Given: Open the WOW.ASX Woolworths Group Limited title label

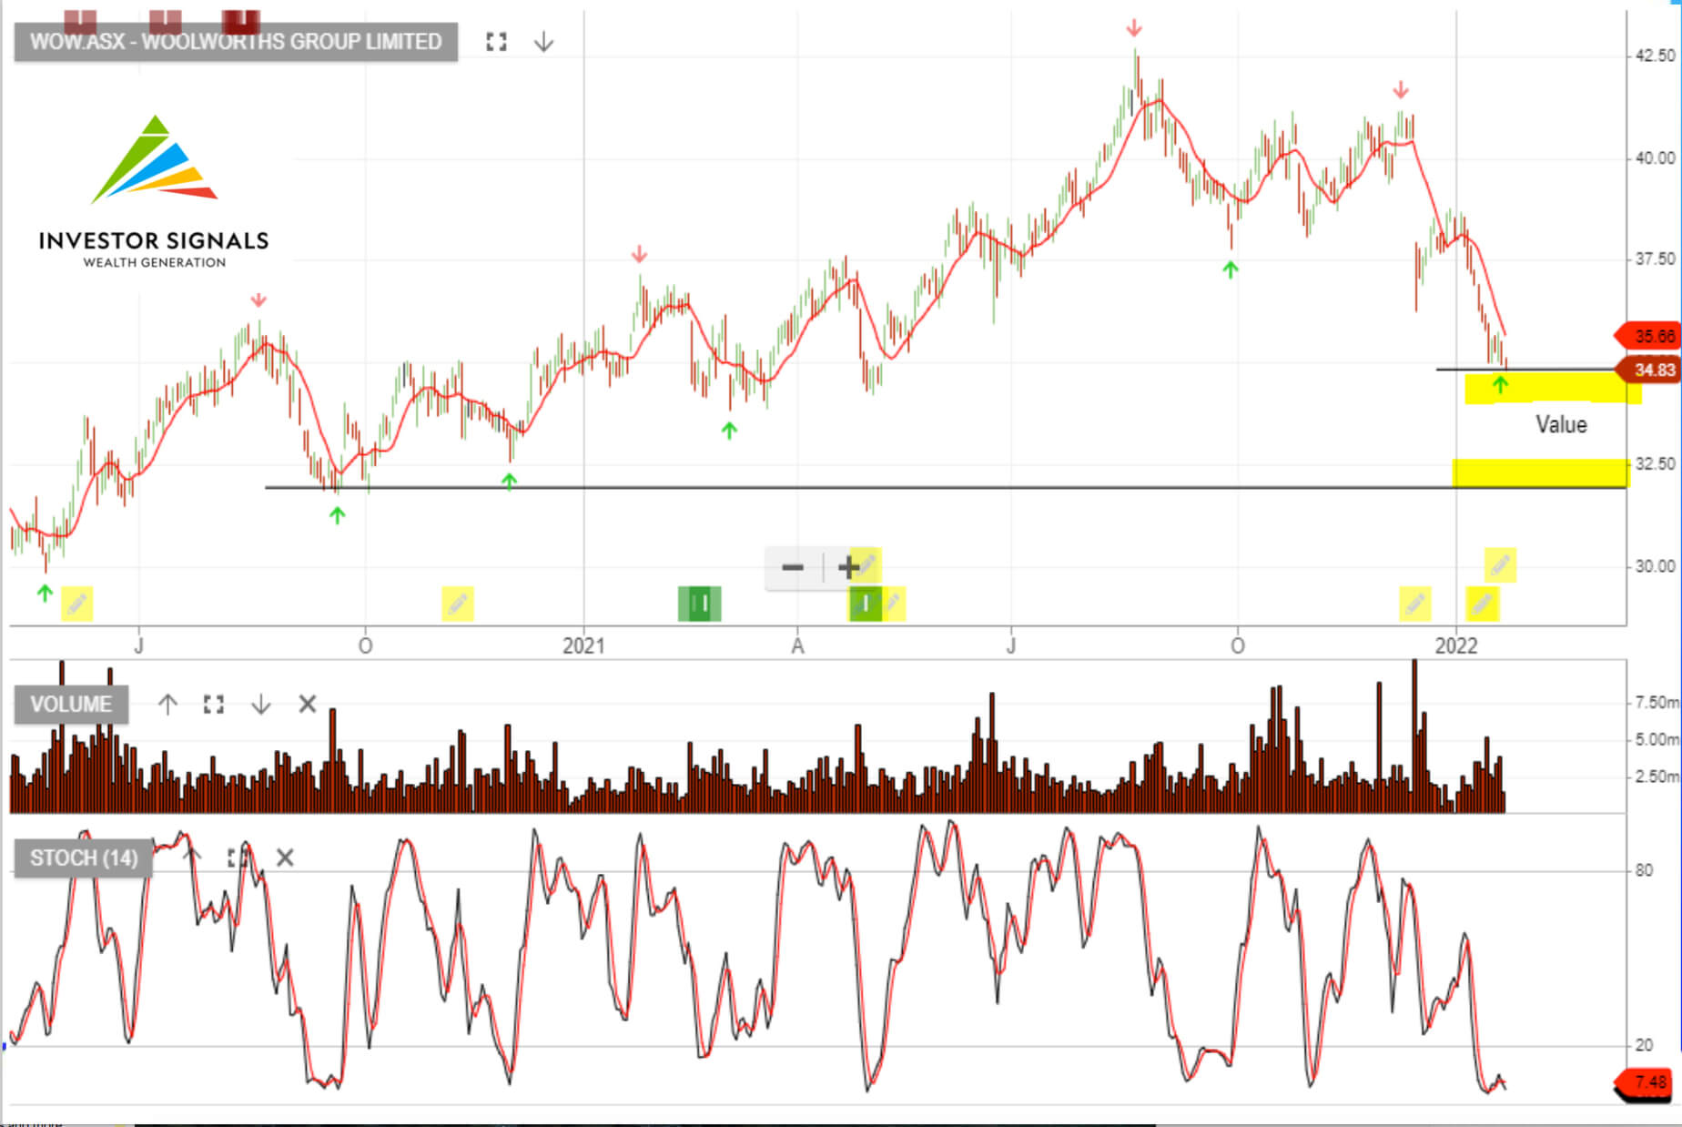Looking at the screenshot, I should (x=236, y=42).
